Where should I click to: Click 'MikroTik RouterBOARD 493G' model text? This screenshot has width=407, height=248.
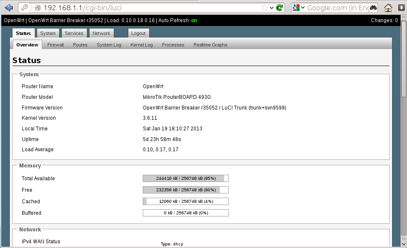[177, 97]
